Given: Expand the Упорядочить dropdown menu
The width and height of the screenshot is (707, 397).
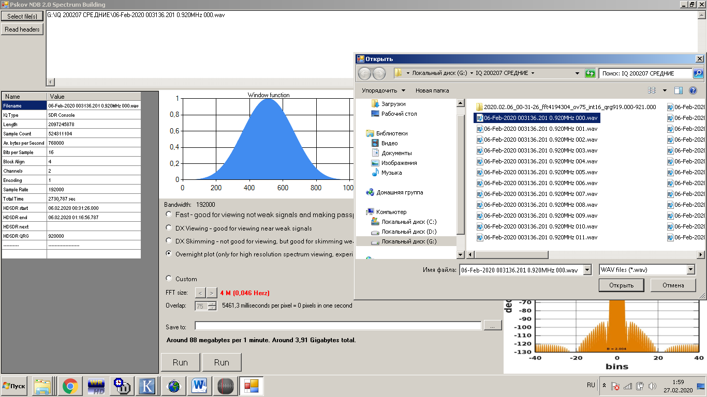Looking at the screenshot, I should pyautogui.click(x=384, y=90).
